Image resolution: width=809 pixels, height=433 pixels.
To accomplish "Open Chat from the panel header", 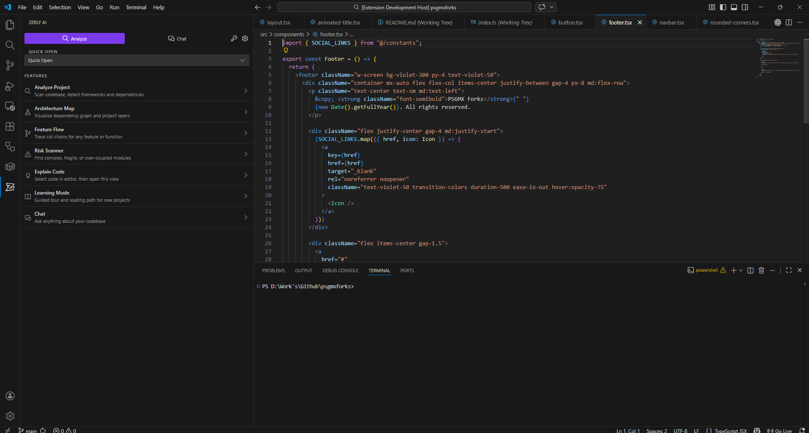I will tap(177, 38).
